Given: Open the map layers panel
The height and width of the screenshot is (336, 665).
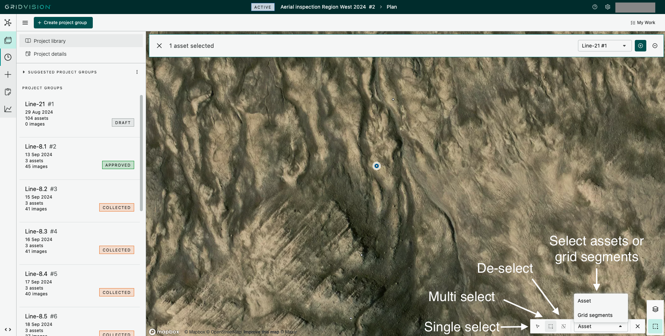Looking at the screenshot, I should (655, 309).
